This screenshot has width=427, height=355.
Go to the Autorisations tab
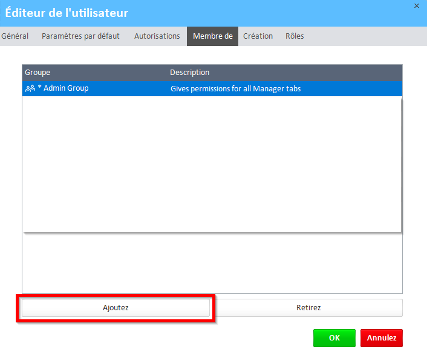pyautogui.click(x=157, y=36)
